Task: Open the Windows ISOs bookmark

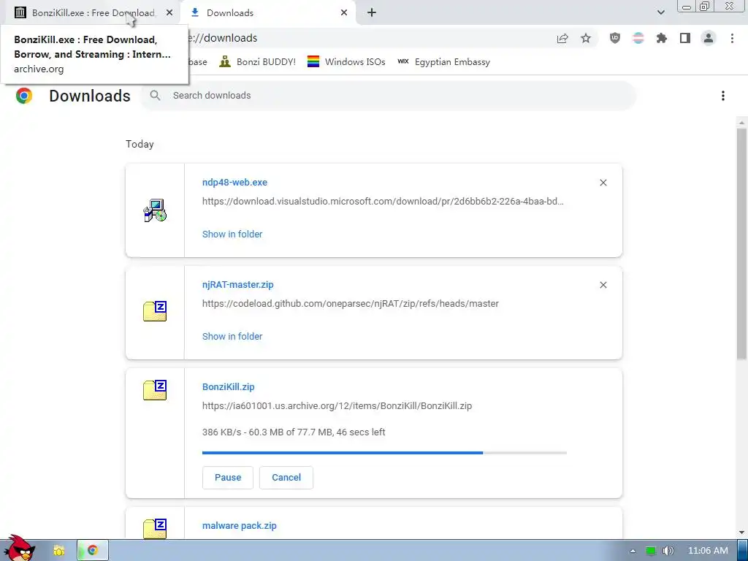Action: tap(346, 62)
